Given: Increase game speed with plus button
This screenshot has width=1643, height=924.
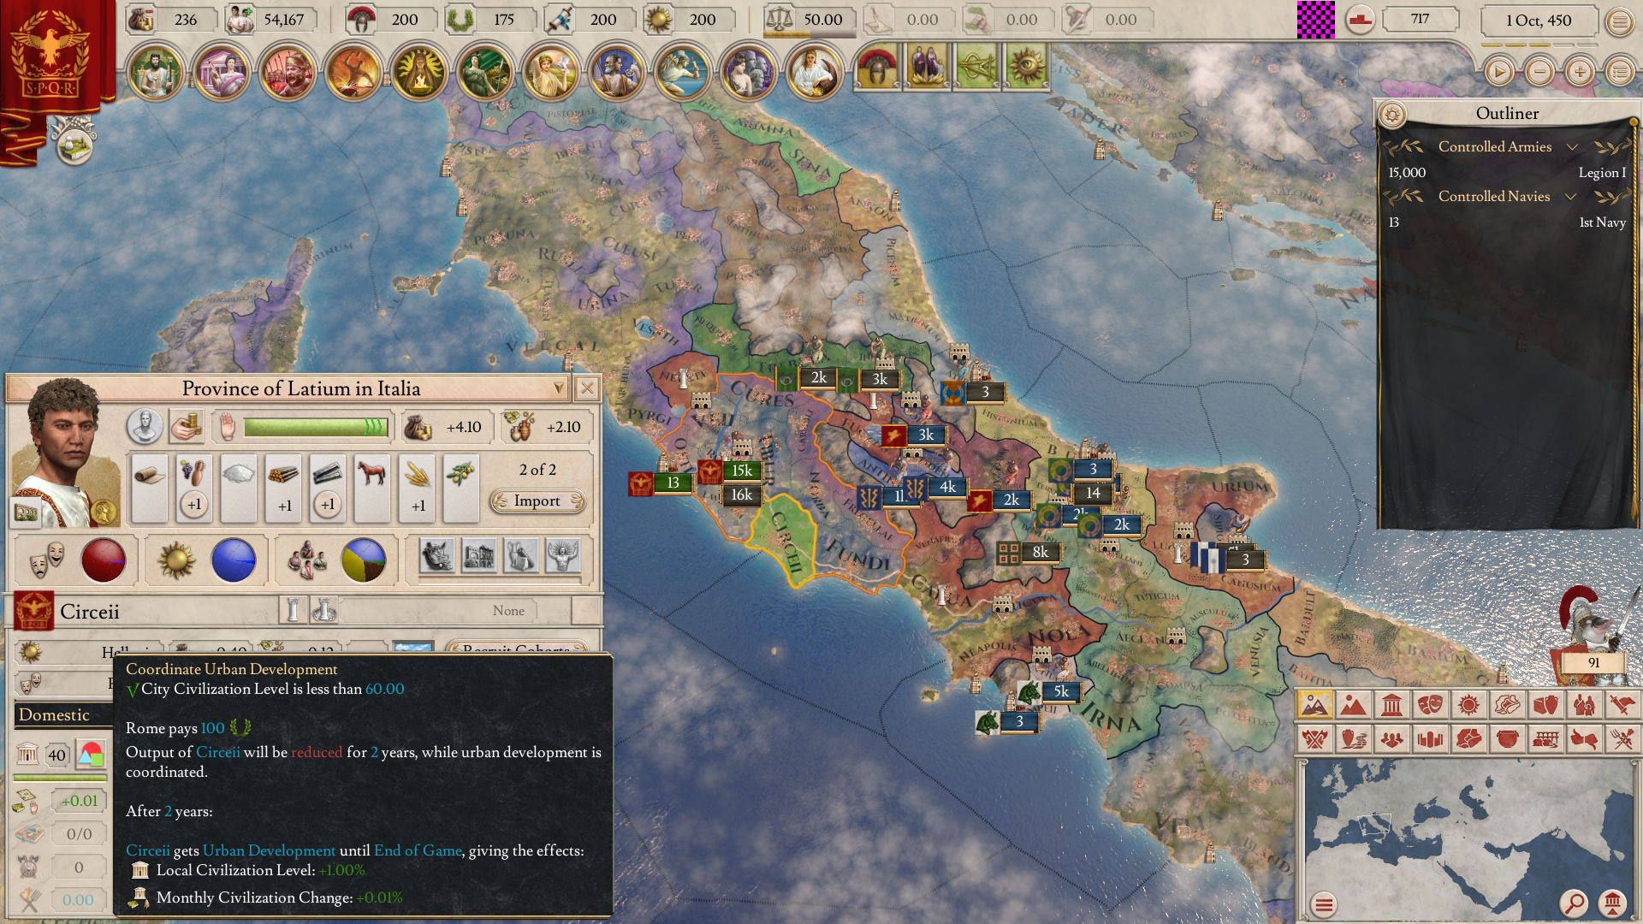Looking at the screenshot, I should click(x=1580, y=72).
